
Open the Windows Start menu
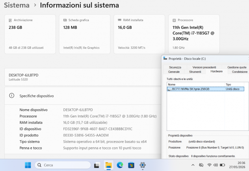(28, 165)
